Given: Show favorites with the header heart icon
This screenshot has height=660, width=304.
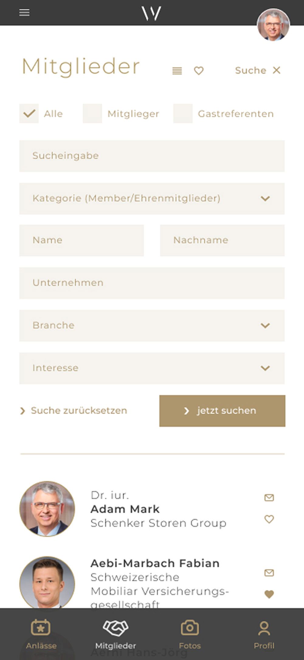Looking at the screenshot, I should 199,71.
